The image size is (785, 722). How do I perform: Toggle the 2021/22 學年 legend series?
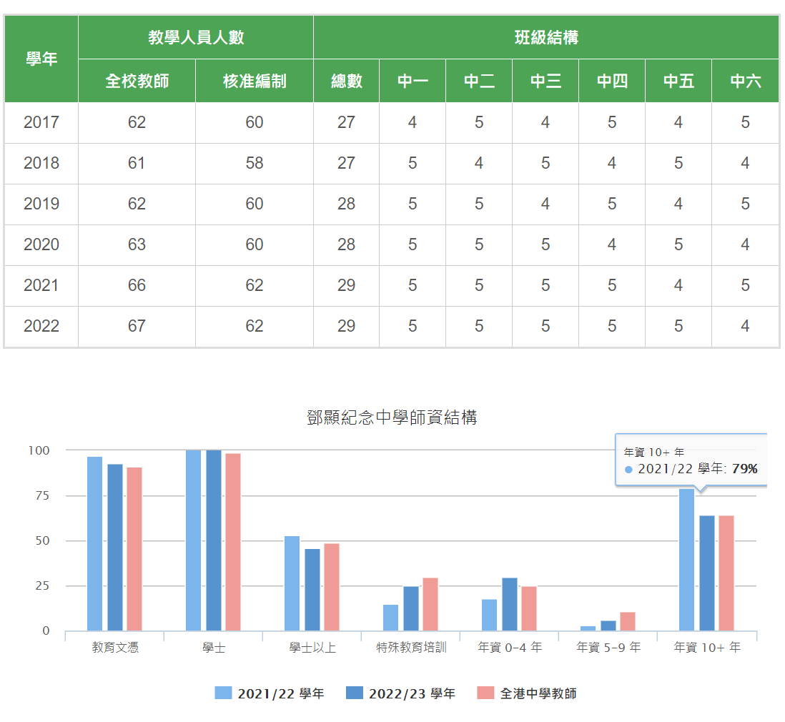tap(270, 693)
